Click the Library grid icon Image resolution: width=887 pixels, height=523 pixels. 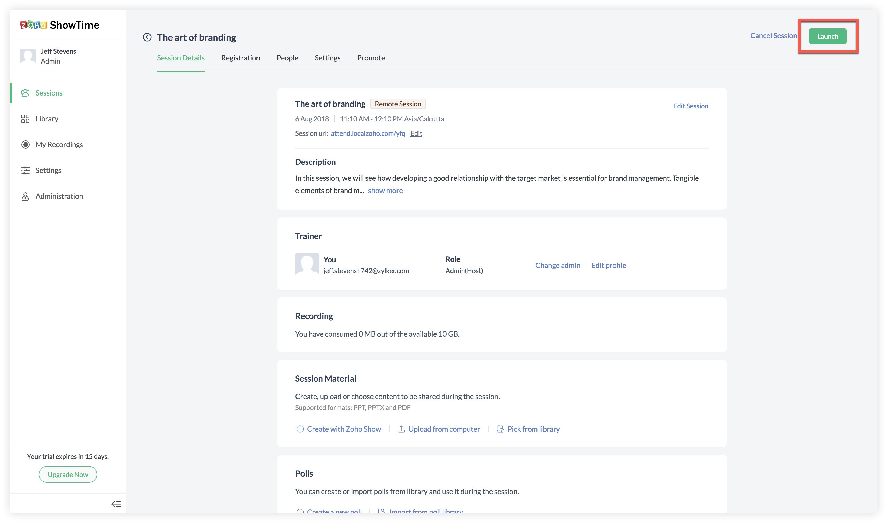[25, 119]
